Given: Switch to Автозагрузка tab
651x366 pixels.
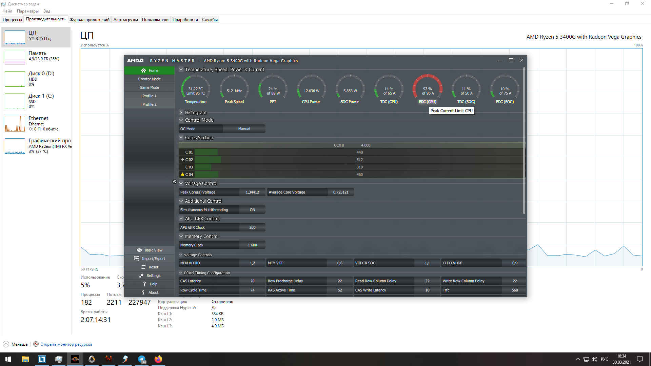Looking at the screenshot, I should point(126,20).
